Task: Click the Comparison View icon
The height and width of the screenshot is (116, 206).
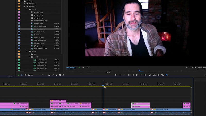Action: click(x=162, y=75)
